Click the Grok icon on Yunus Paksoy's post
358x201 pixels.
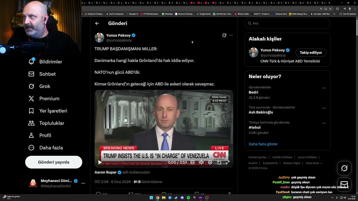pos(224,35)
